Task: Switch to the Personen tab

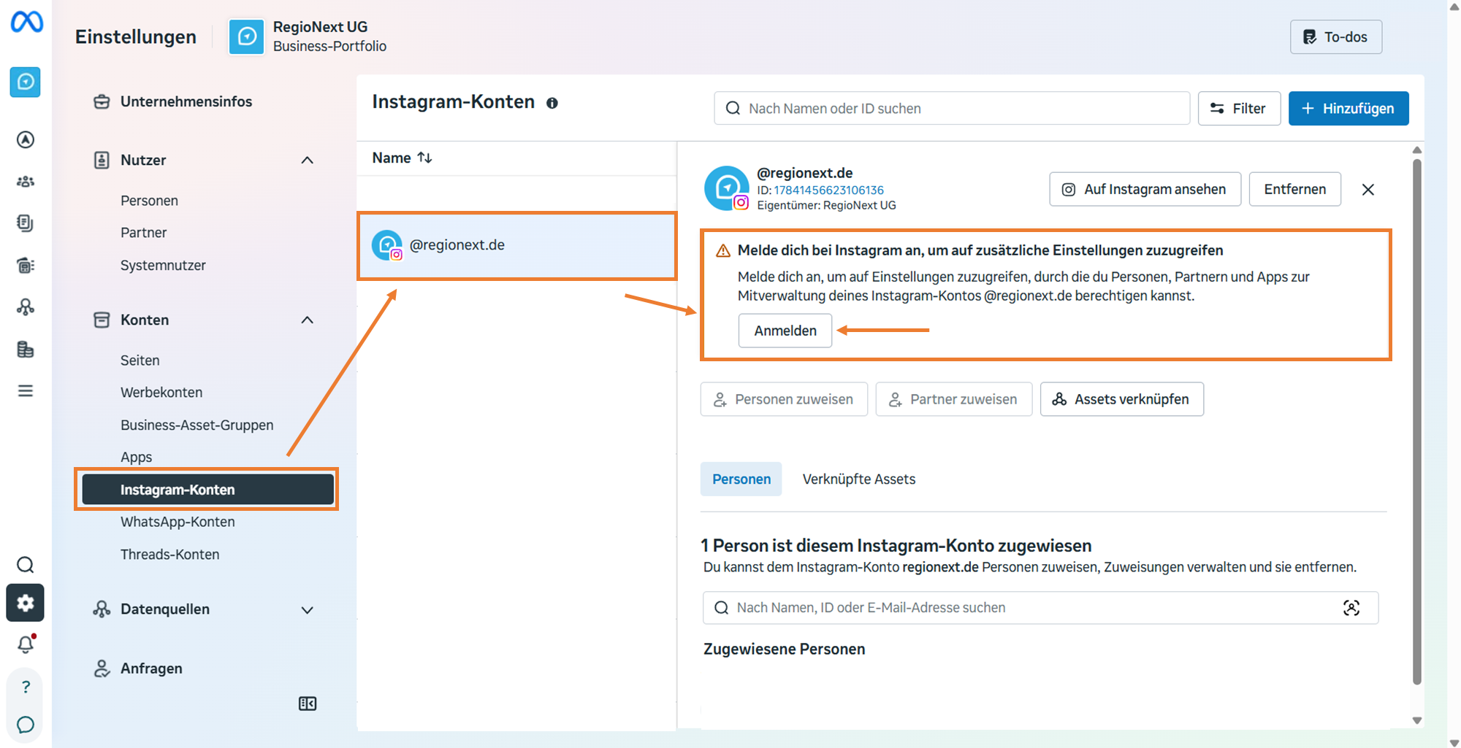Action: pos(741,479)
